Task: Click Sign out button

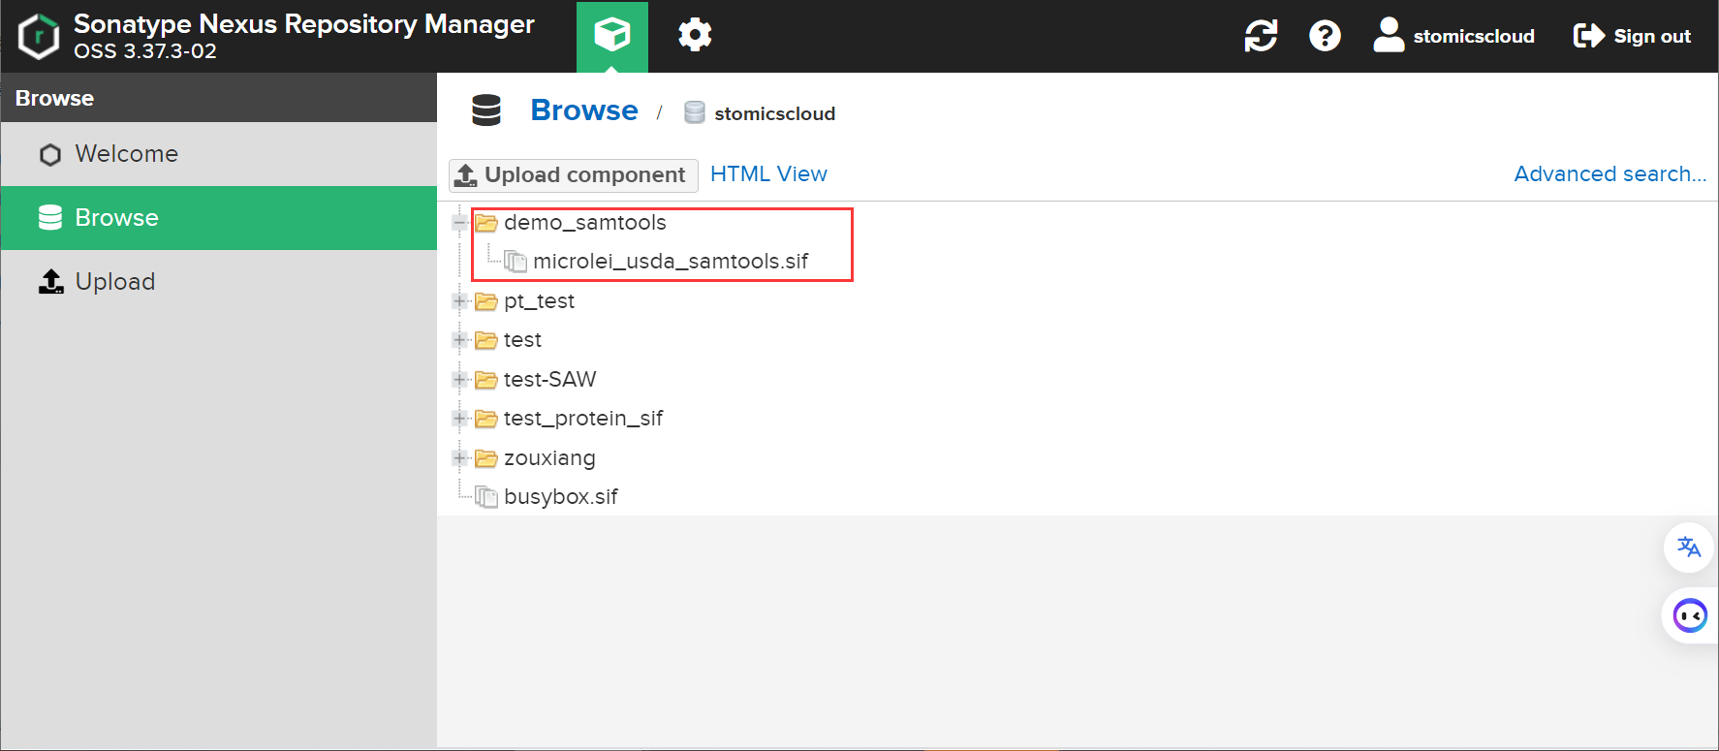Action: click(x=1632, y=36)
